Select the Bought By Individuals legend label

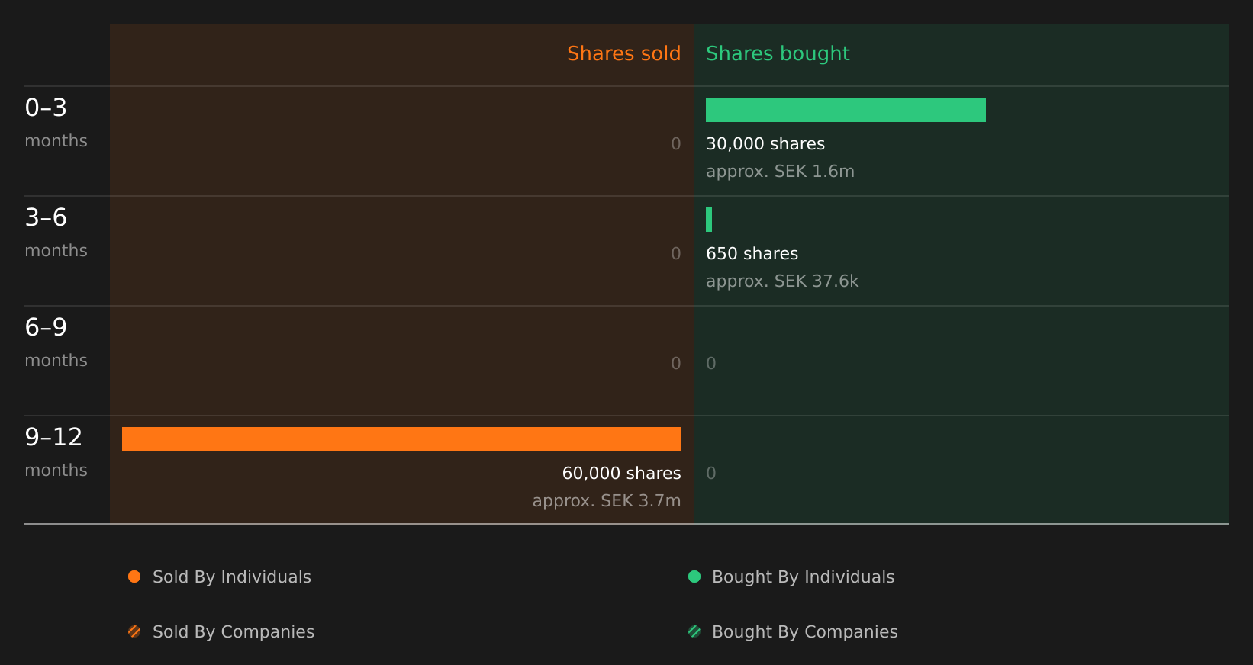(804, 577)
